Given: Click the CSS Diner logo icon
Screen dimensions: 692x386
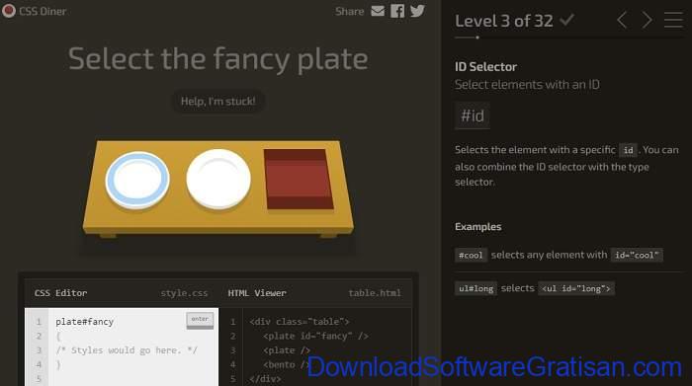Looking at the screenshot, I should [8, 11].
